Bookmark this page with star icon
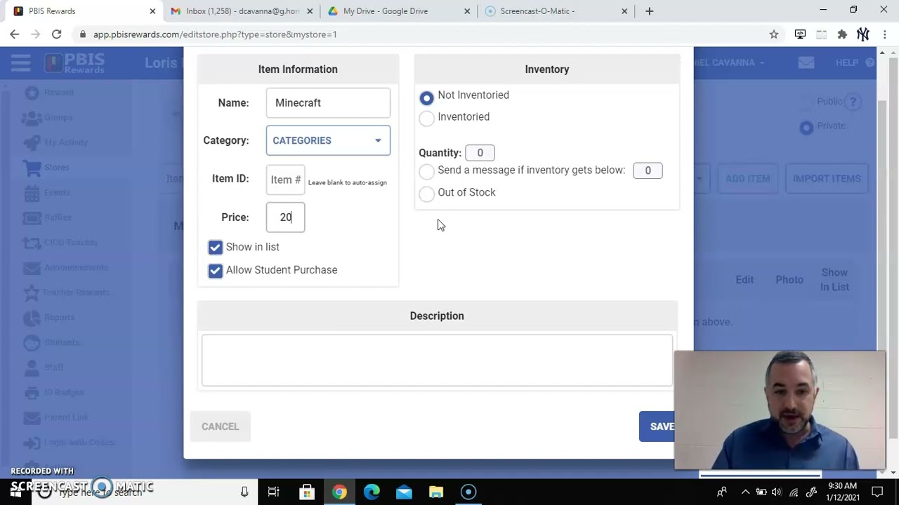The width and height of the screenshot is (899, 505). pyautogui.click(x=774, y=34)
